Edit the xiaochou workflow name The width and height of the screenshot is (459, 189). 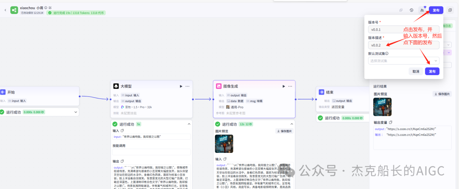[50, 8]
